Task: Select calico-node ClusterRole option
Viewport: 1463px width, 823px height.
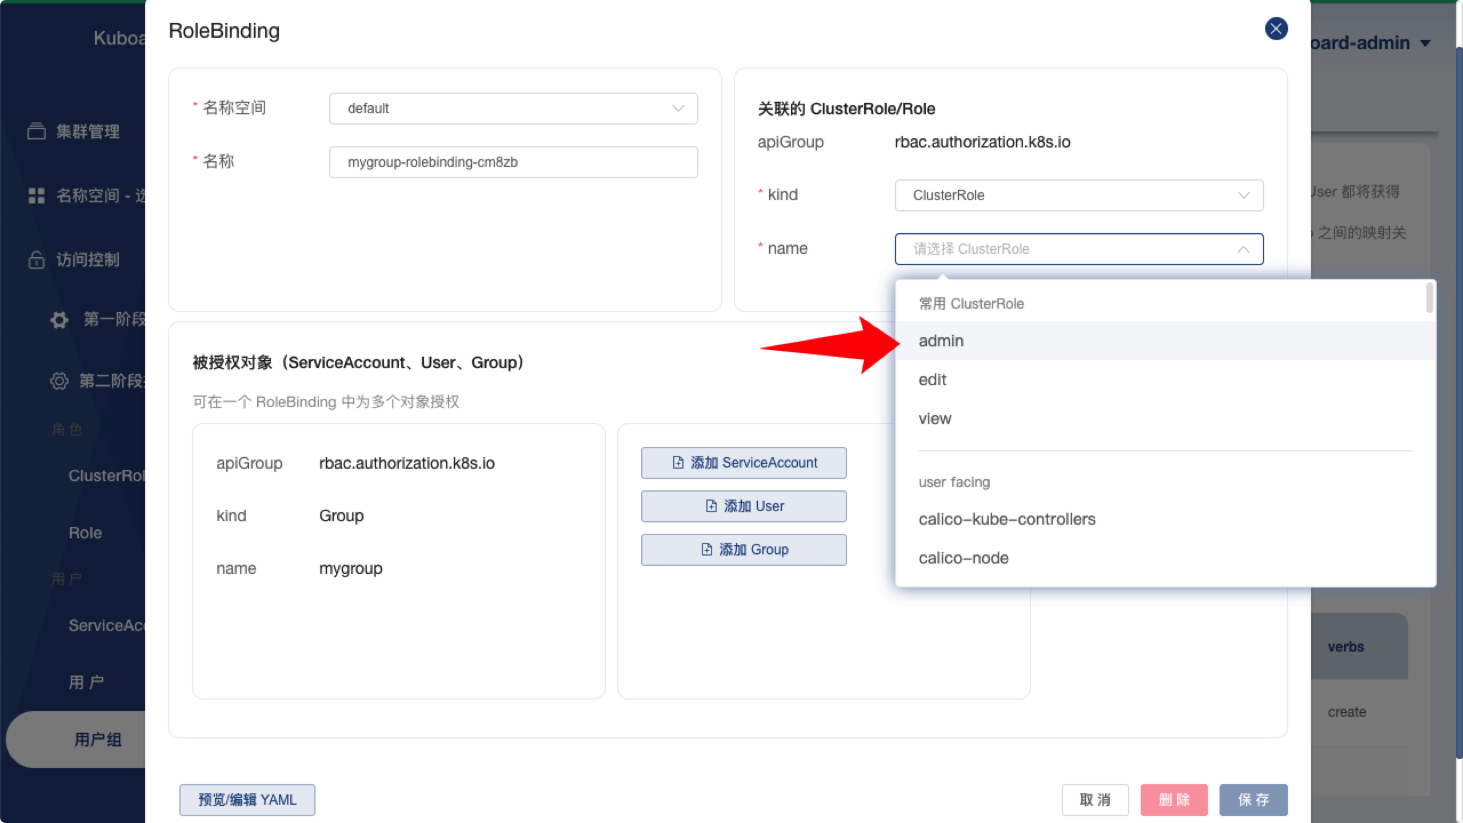Action: (1165, 558)
